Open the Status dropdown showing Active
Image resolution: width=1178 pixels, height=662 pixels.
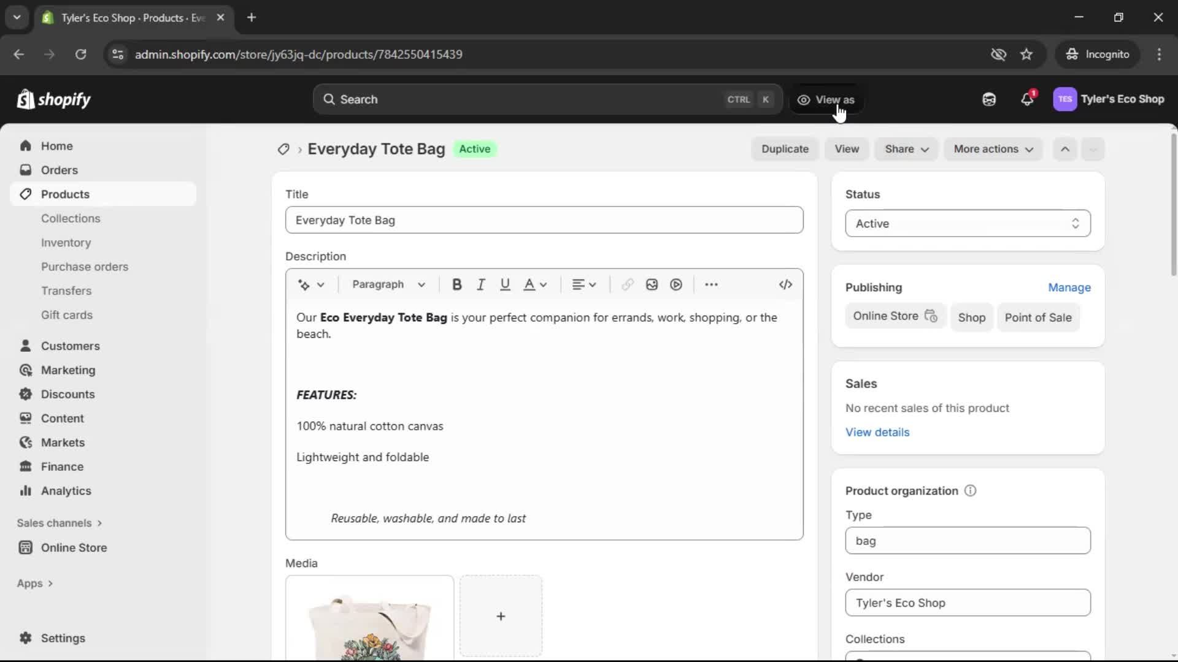click(967, 223)
